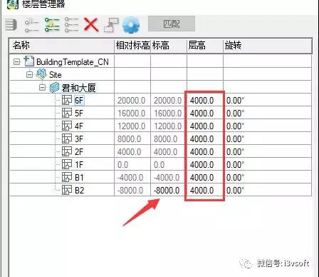Click the 标高 column header
This screenshot has height=277, width=319.
click(x=169, y=45)
